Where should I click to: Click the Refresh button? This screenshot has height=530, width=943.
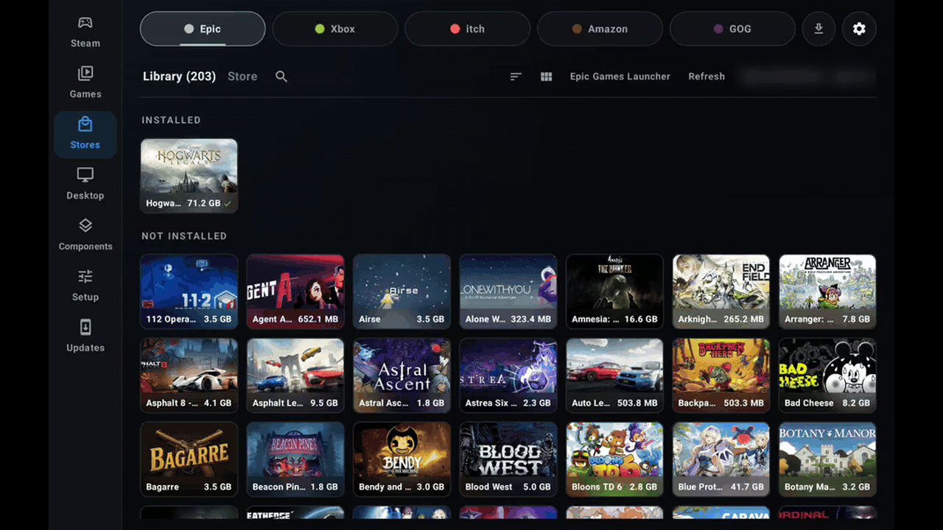pos(707,77)
